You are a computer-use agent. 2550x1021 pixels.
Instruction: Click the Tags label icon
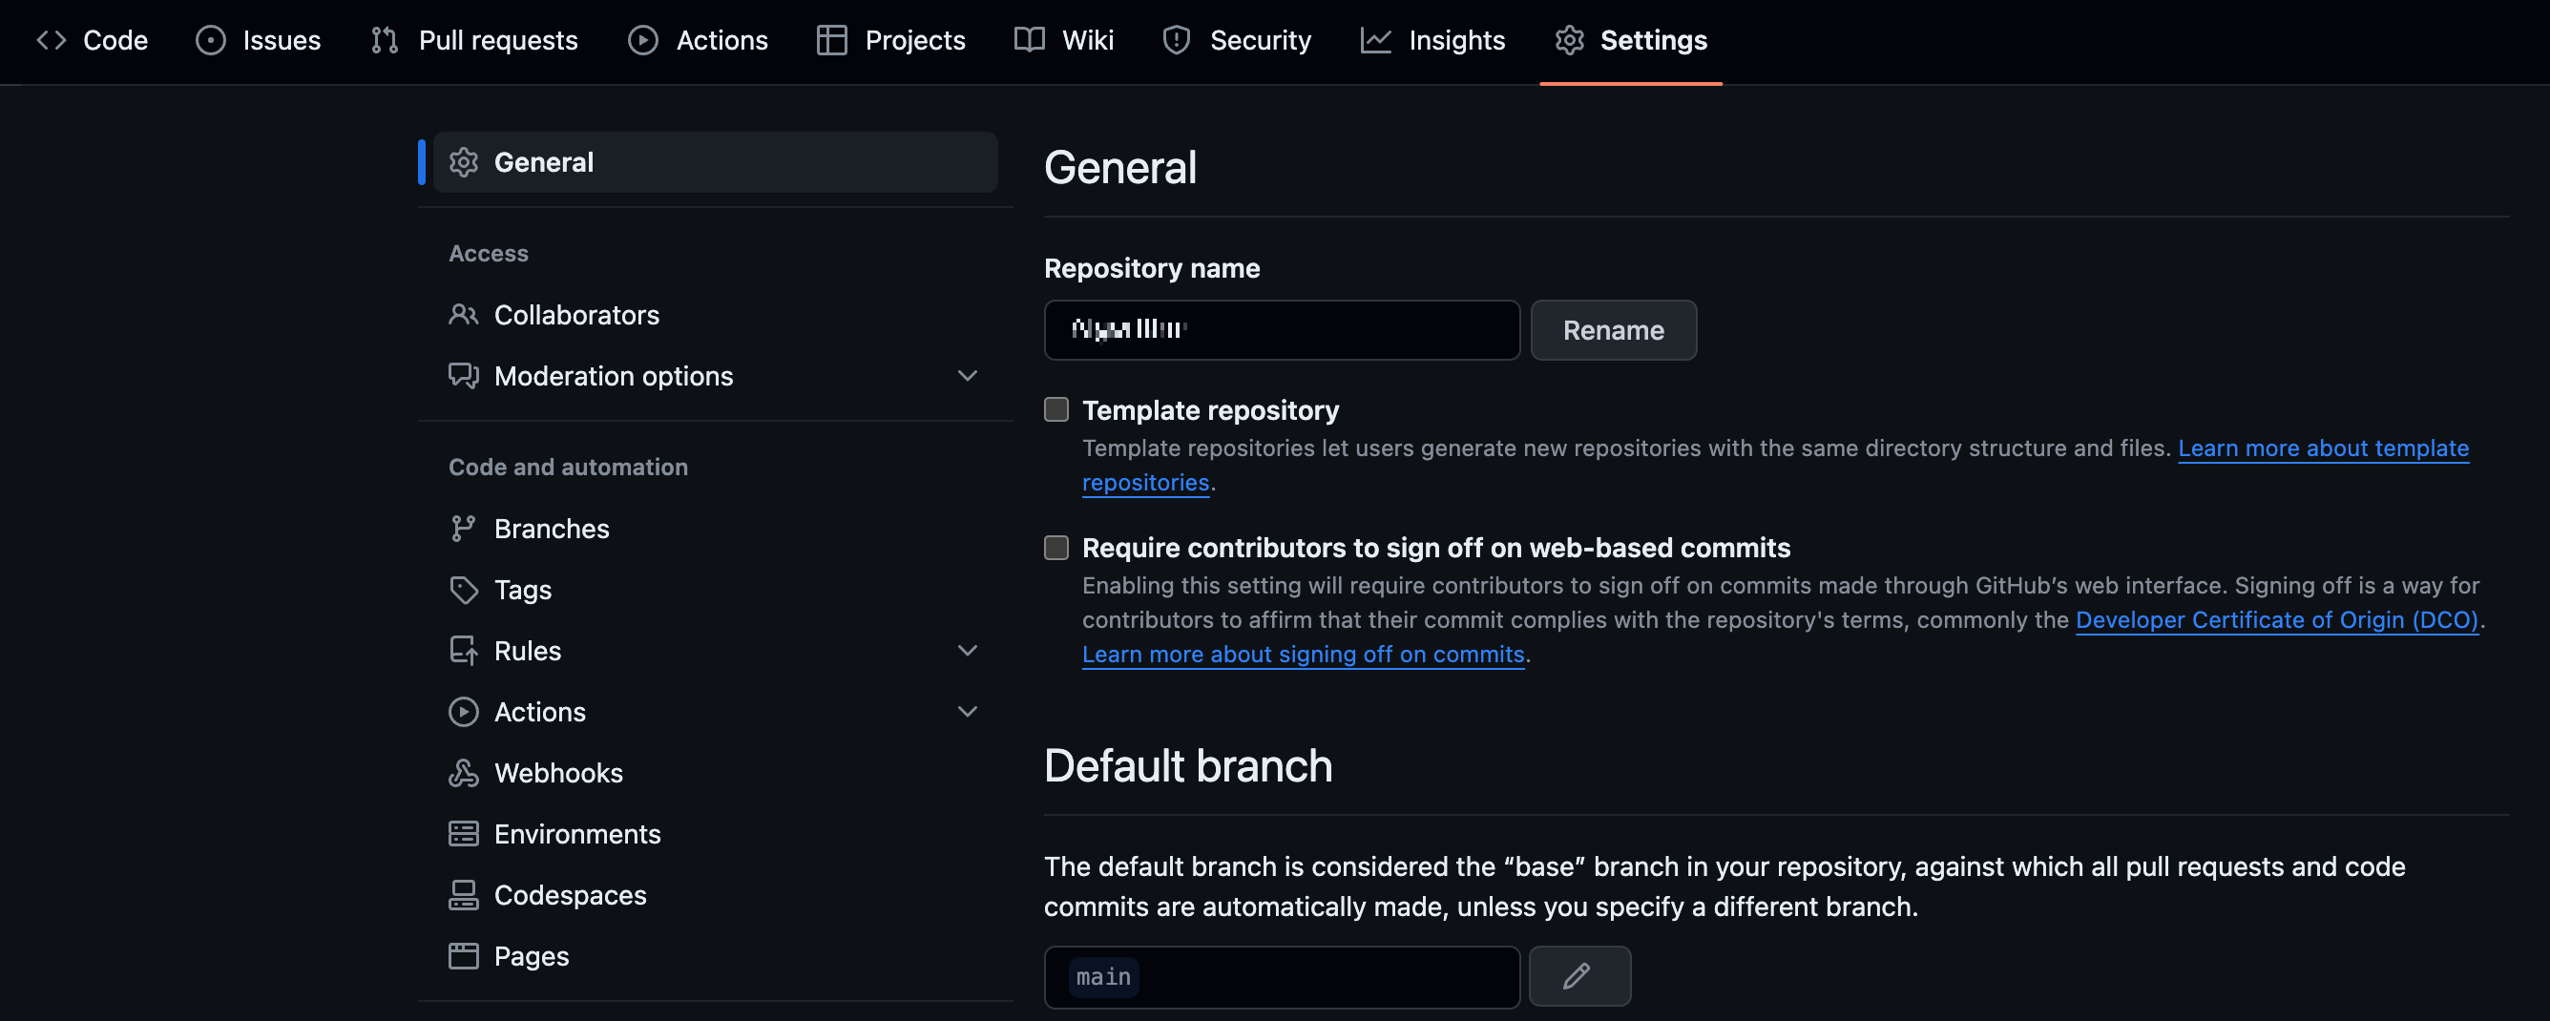coord(463,590)
